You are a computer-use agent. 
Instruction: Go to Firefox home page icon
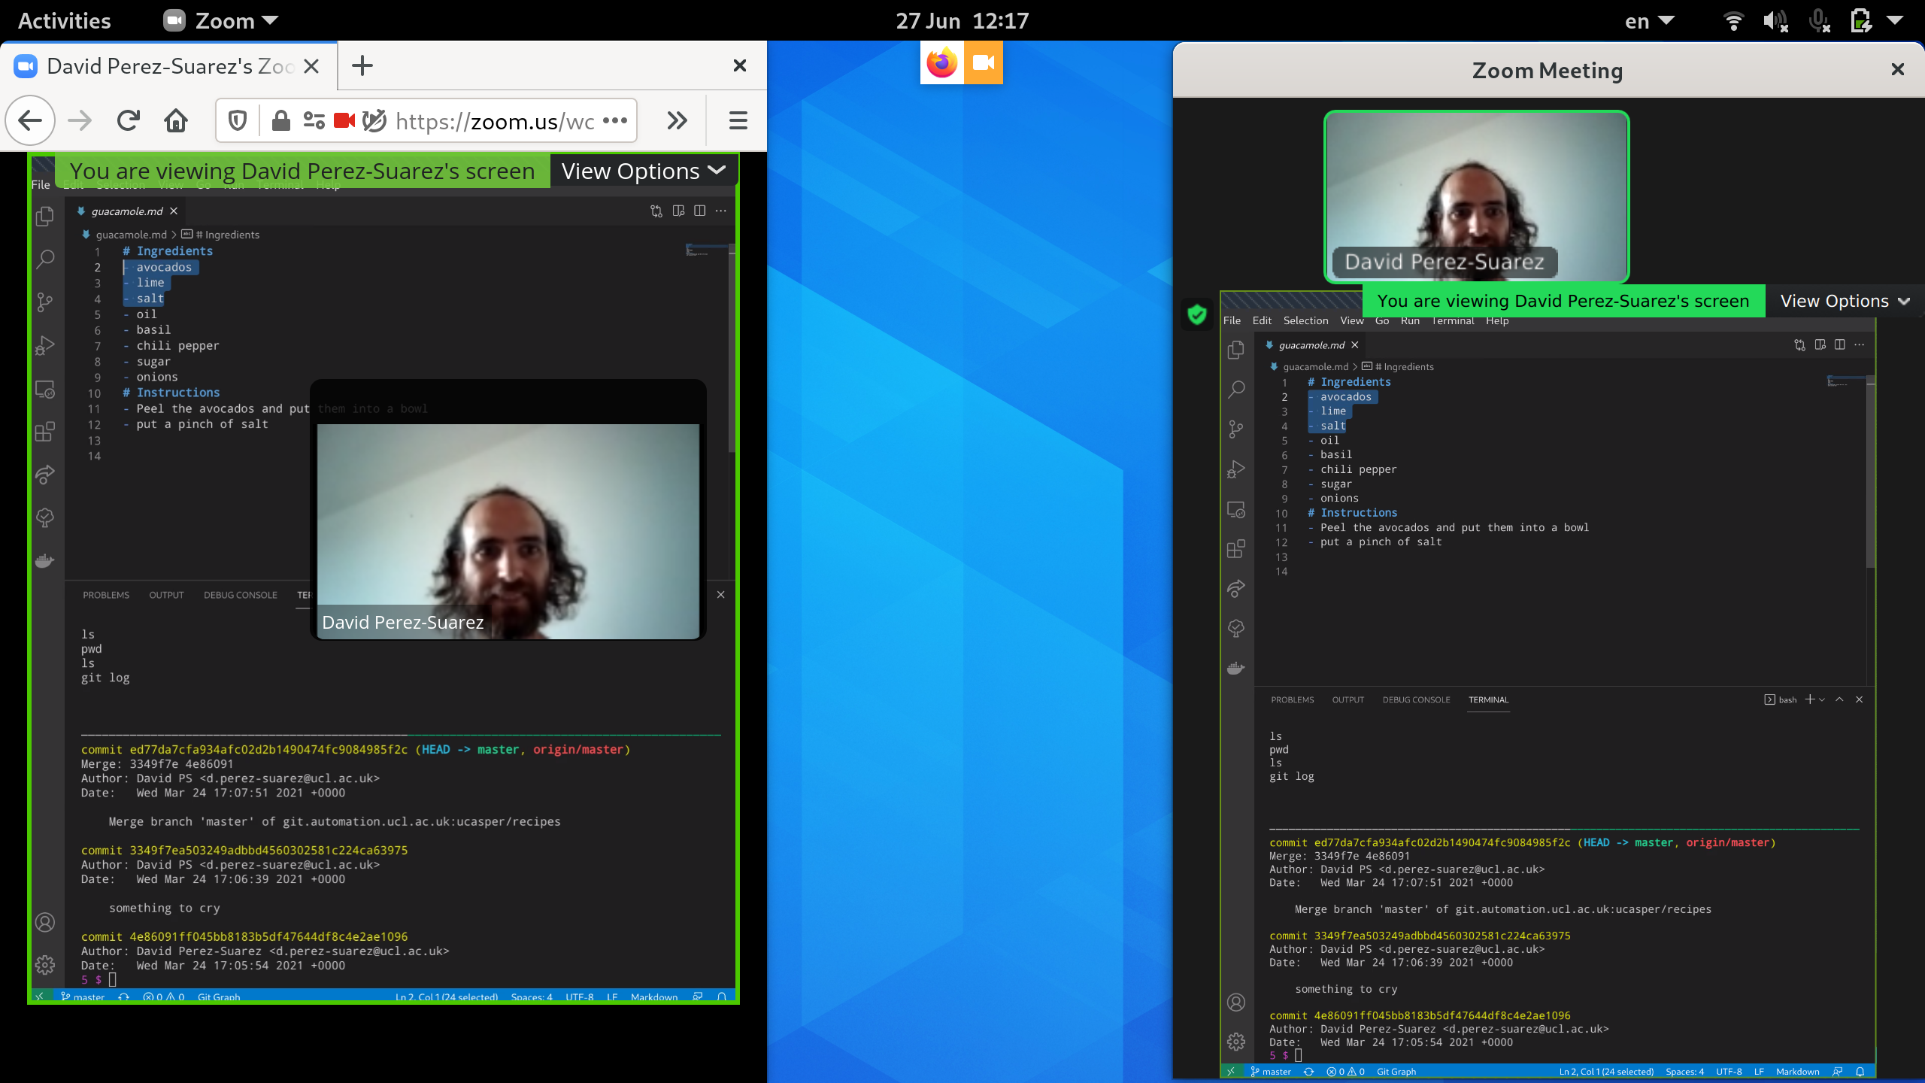coord(176,120)
